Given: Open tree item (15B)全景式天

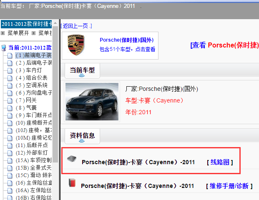Looking at the screenshot, I should coord(34,167).
